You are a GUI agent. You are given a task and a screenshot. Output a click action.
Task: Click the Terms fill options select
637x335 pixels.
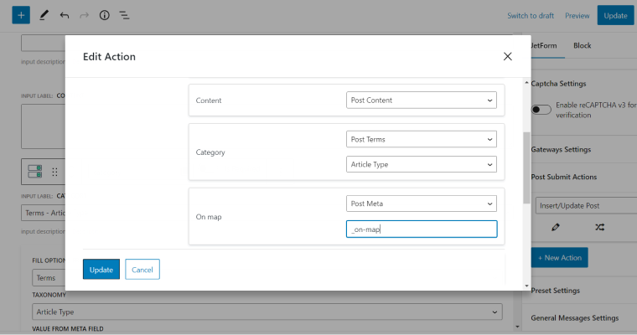tap(49, 278)
